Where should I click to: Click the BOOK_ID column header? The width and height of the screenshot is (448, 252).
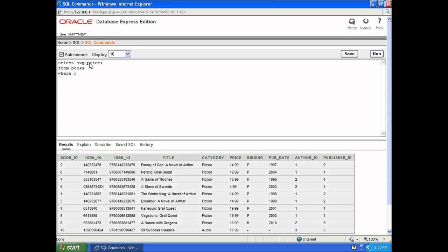[69, 157]
